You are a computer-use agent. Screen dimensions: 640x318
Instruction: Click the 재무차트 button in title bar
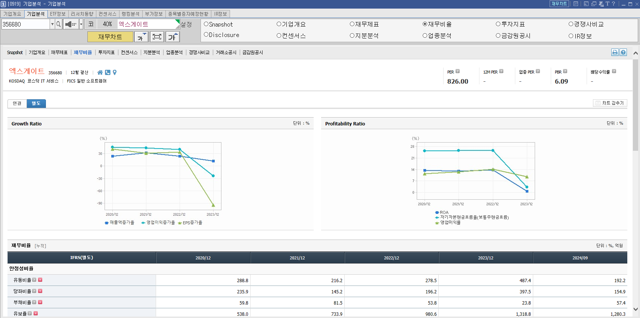coord(559,4)
